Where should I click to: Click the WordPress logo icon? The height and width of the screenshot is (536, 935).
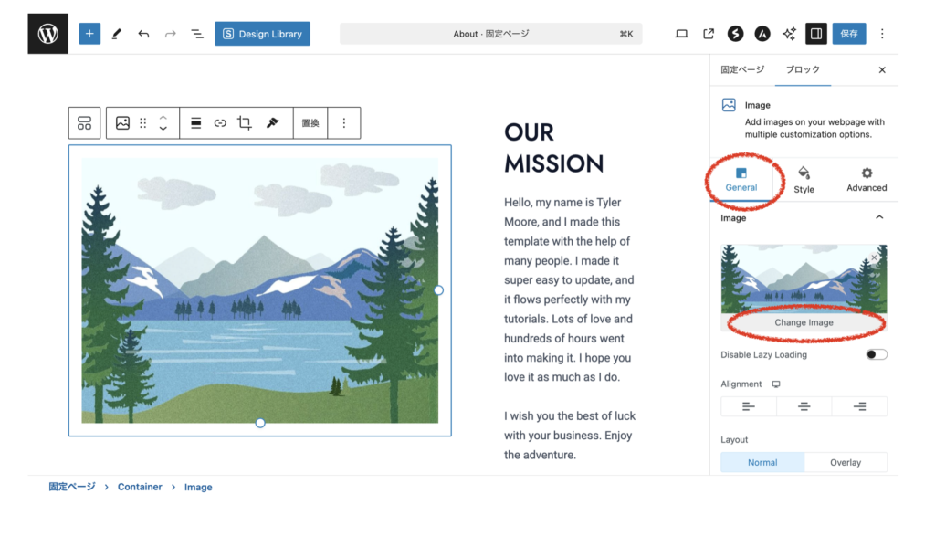pyautogui.click(x=47, y=34)
